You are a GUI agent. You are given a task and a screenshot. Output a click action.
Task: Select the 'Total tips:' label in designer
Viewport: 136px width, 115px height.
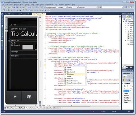pyautogui.click(x=15, y=52)
